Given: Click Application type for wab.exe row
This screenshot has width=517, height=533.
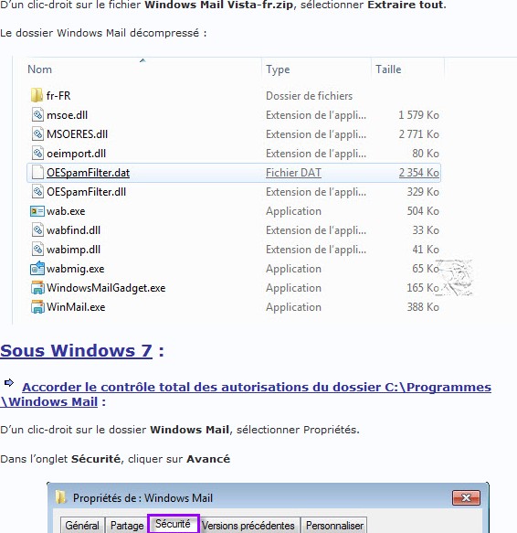Looking at the screenshot, I should coord(293,211).
